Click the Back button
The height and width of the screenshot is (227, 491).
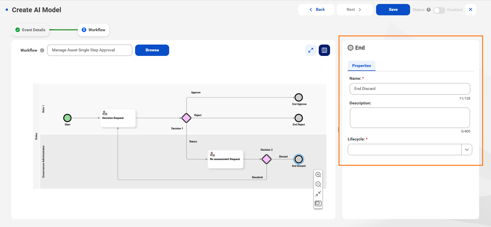316,10
